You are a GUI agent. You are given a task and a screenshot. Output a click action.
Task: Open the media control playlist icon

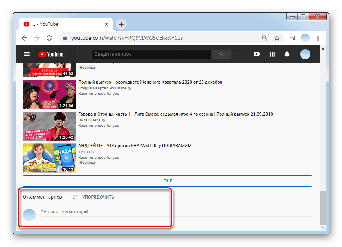(x=292, y=38)
